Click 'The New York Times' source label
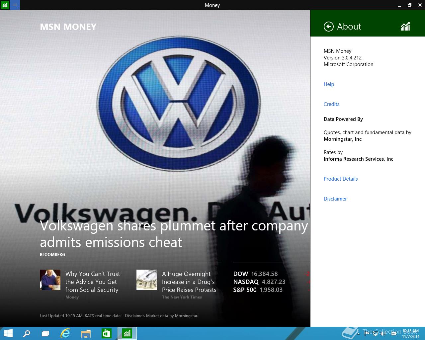425x340 pixels. pyautogui.click(x=182, y=297)
